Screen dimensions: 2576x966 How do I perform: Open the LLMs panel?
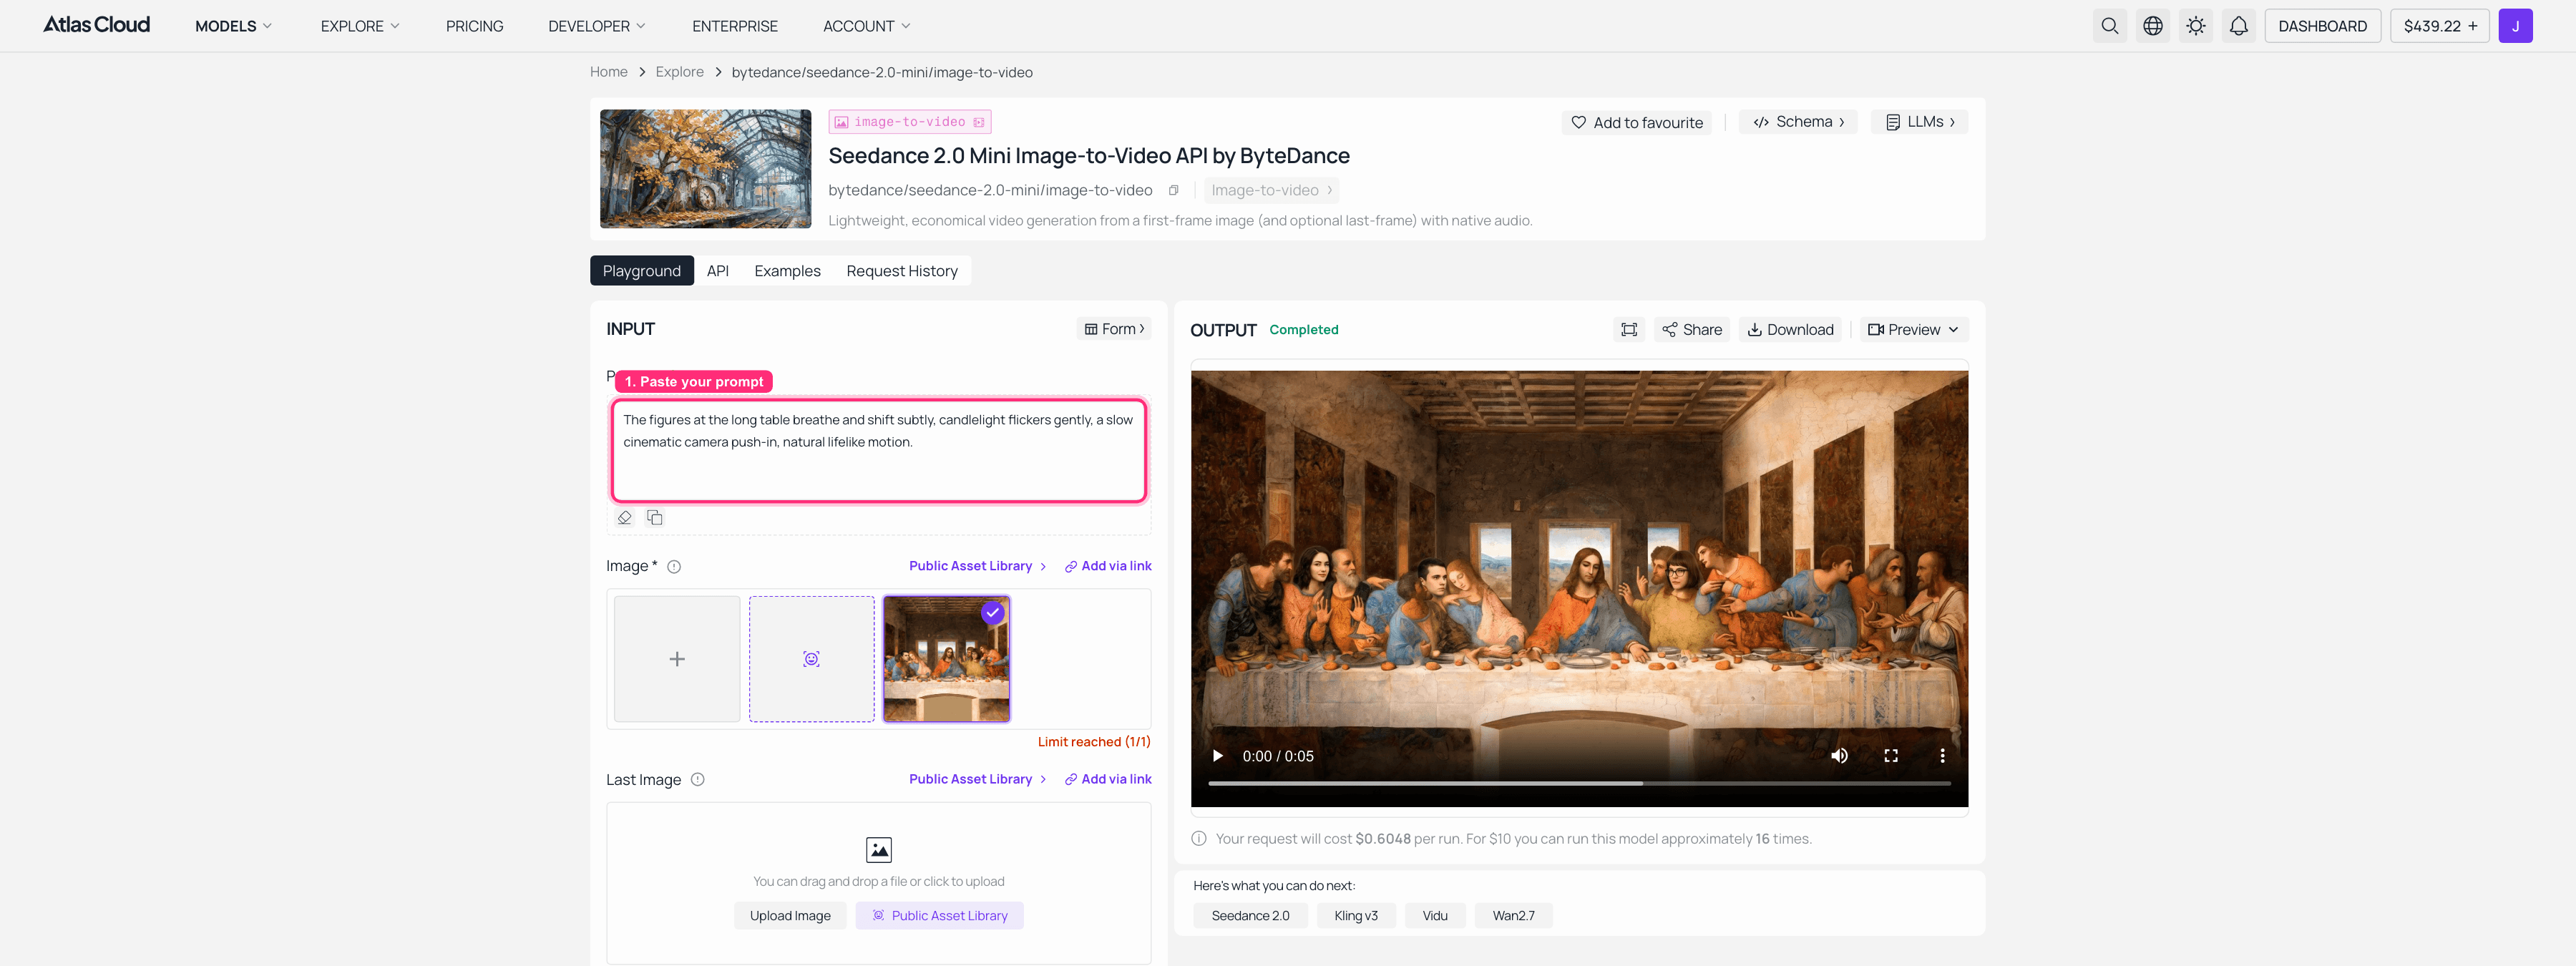(x=1919, y=122)
